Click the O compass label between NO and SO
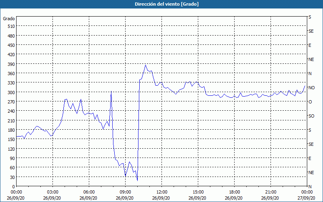Screen dimensions: 323x202 [310, 102]
